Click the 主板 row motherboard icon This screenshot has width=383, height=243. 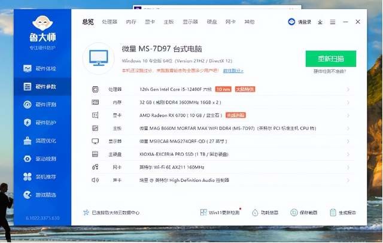coord(95,128)
